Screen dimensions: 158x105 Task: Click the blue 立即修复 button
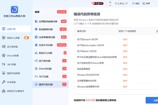click(x=152, y=100)
